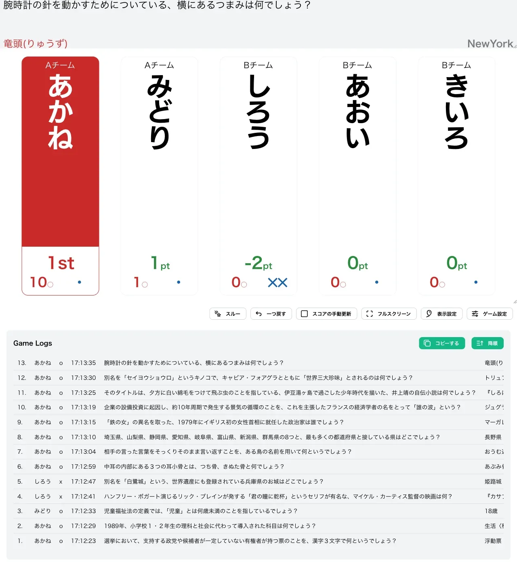Viewport: 517px width, 566px height.
Task: Click the 一つ戻す undo button
Action: [271, 314]
